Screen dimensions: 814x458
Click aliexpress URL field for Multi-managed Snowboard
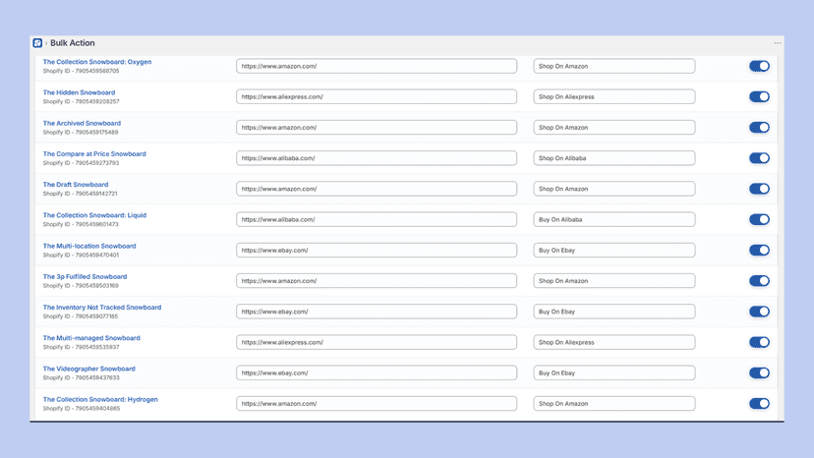[377, 342]
